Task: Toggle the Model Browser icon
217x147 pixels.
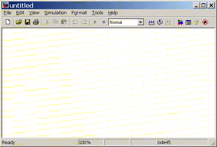Action: [188, 22]
